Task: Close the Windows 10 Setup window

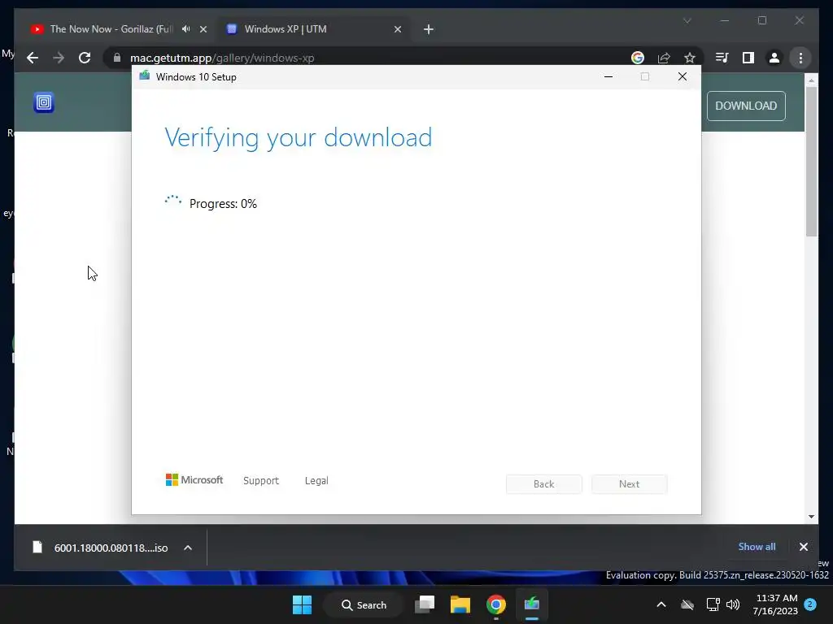Action: tap(683, 77)
